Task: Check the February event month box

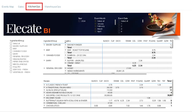Action: click(95, 26)
